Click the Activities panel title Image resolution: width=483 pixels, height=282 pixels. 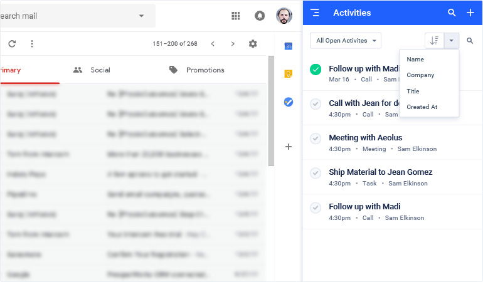click(x=352, y=13)
